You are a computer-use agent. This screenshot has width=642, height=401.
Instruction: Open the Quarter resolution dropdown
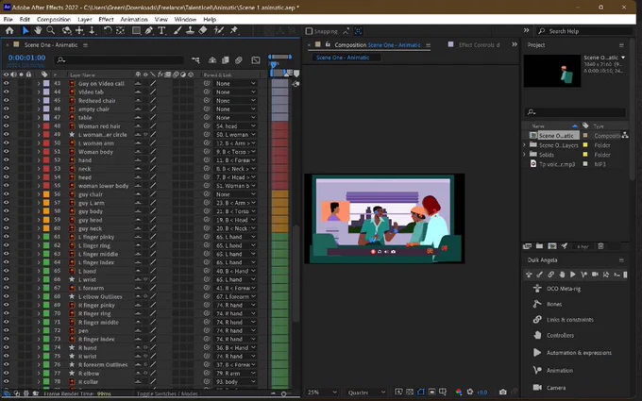pos(366,392)
